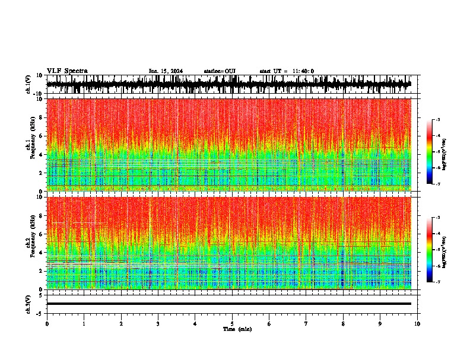Click the ch.1 color bar PSD units label
The image size is (470, 363).
(x=444, y=154)
